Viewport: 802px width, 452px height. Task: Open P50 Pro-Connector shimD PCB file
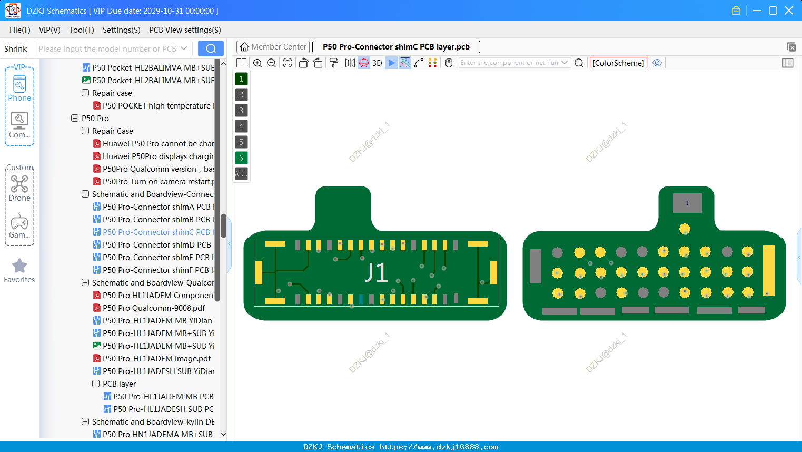coord(152,244)
